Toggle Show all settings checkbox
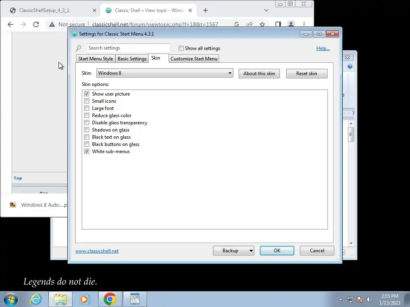This screenshot has width=410, height=307. [181, 48]
